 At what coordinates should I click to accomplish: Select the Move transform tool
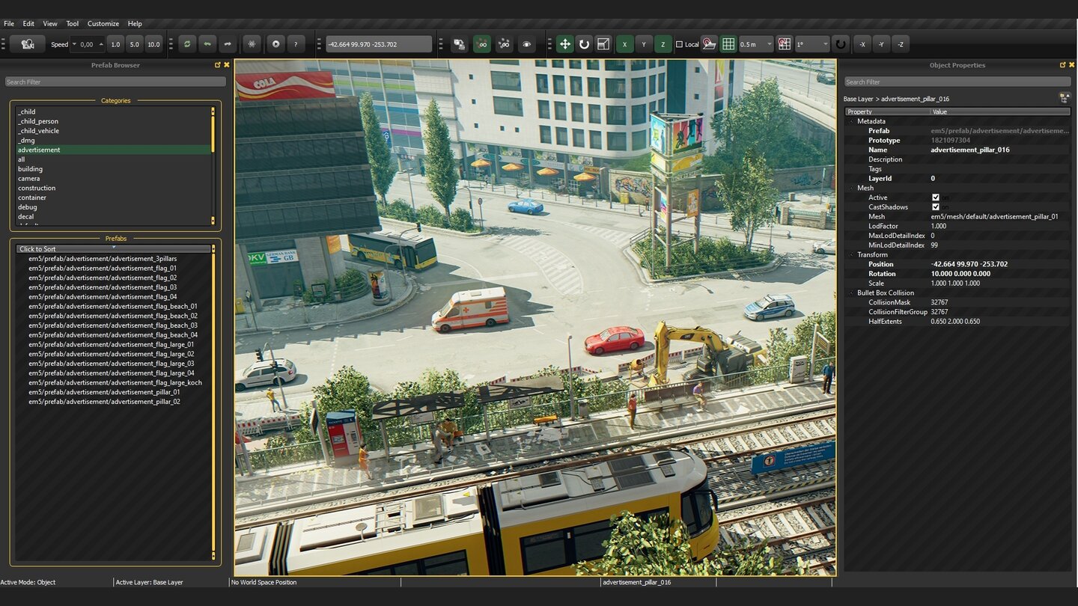pos(565,44)
